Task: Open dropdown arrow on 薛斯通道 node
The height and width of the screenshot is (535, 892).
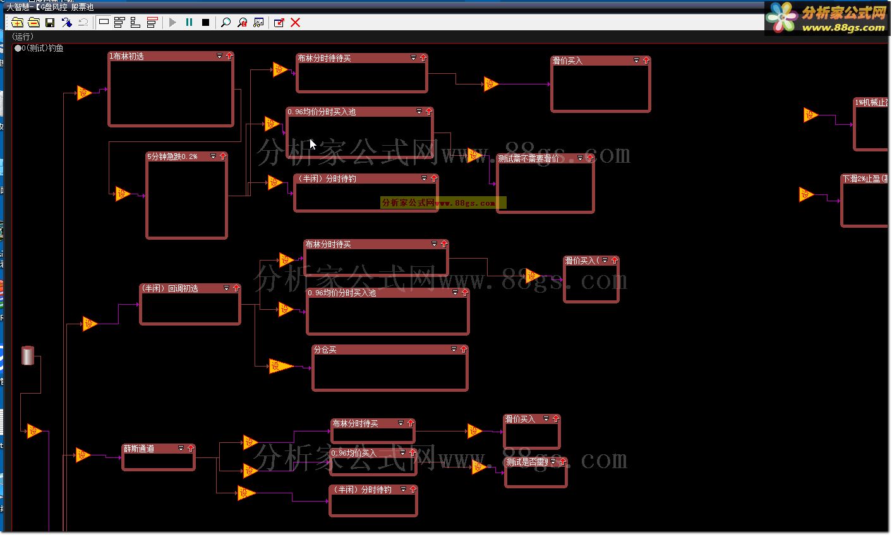Action: (x=181, y=449)
